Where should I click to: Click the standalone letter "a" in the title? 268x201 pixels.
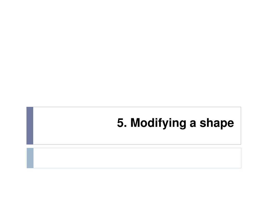click(193, 124)
